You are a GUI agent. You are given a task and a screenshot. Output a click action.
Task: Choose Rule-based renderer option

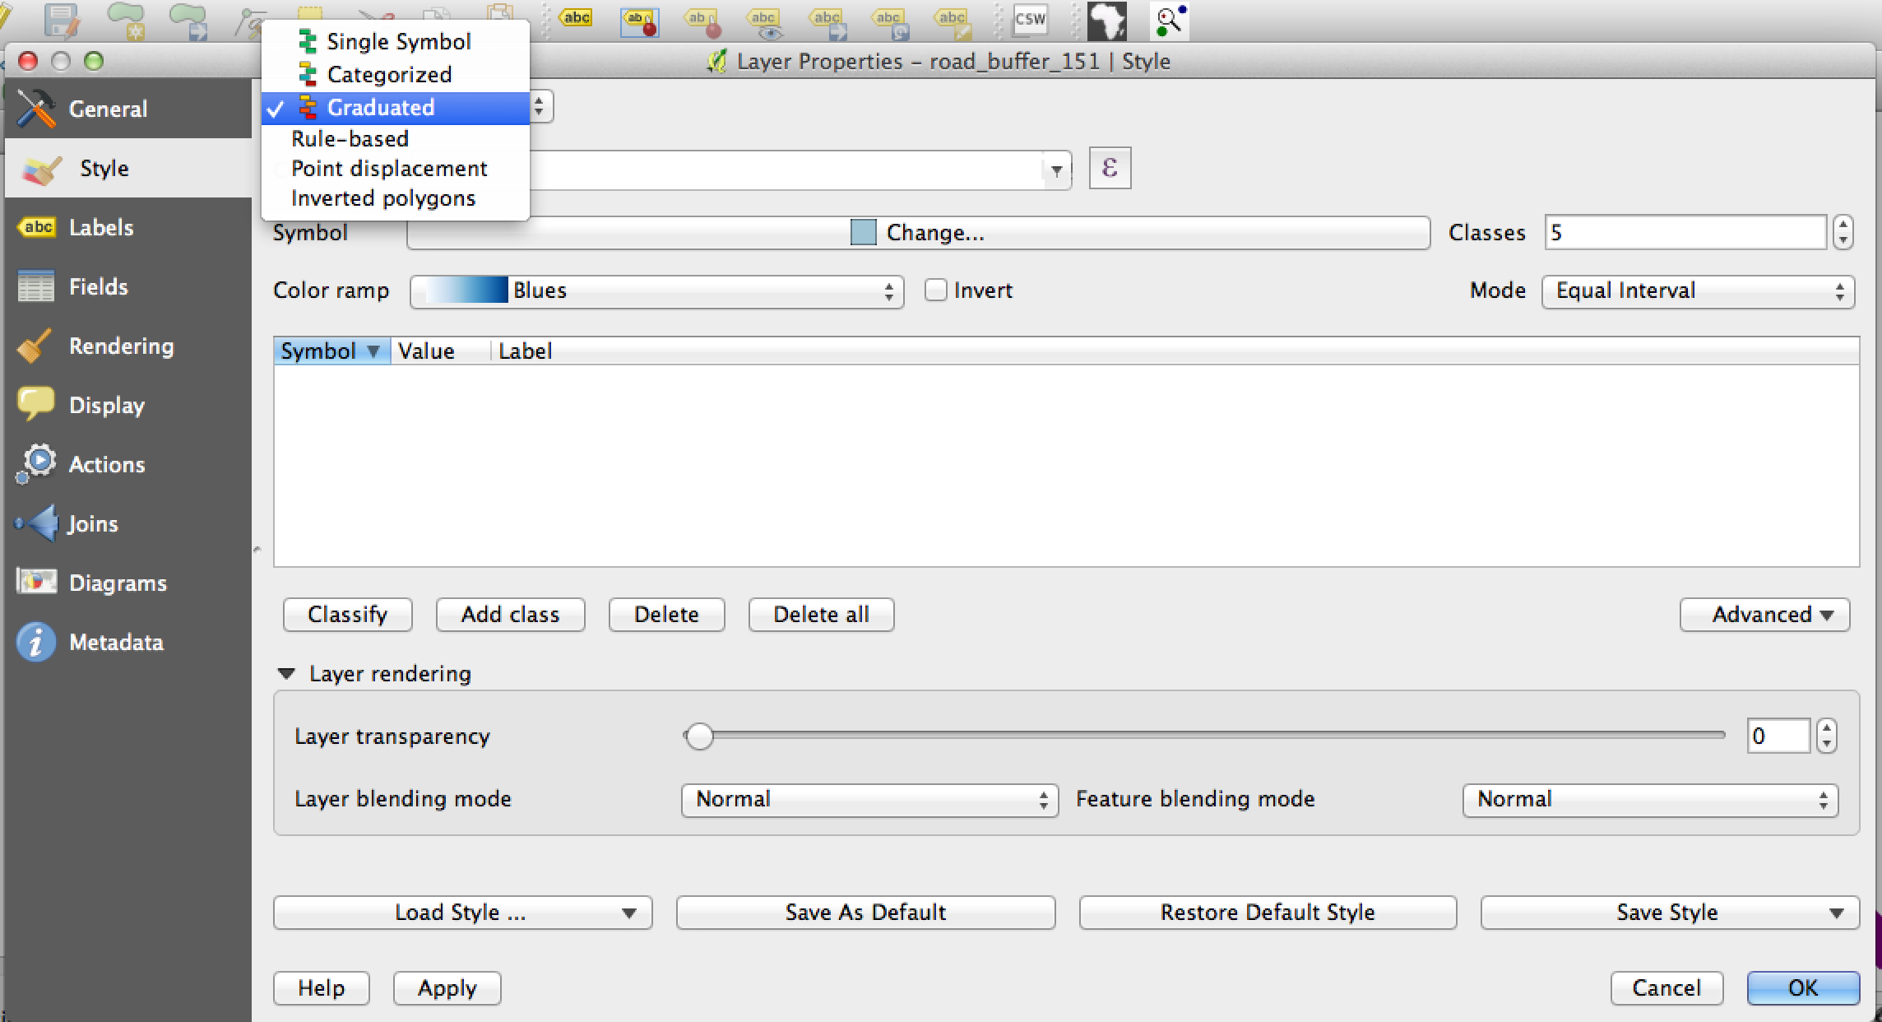coord(350,139)
